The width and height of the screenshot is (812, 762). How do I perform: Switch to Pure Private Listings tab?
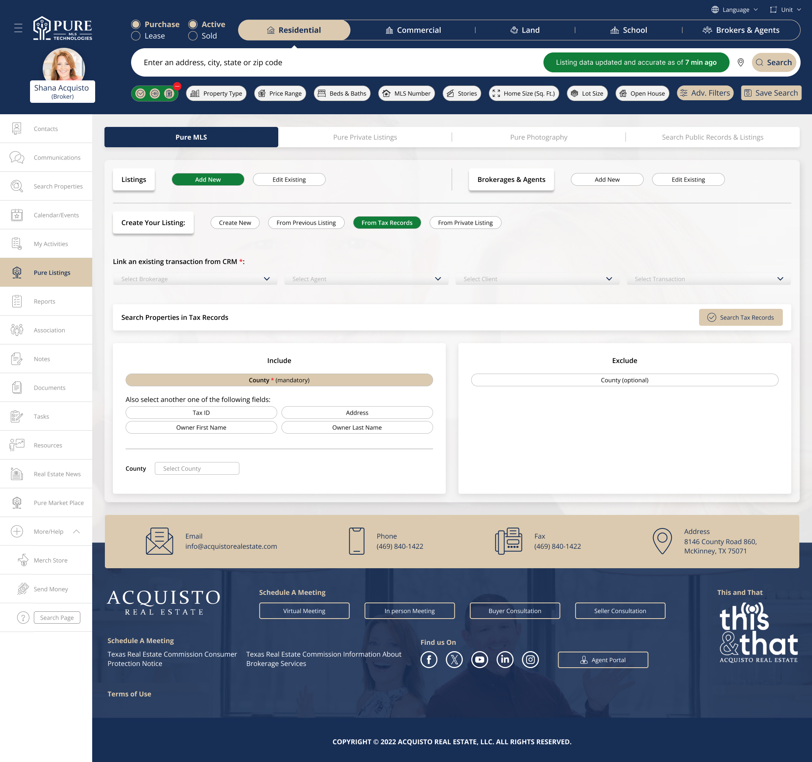(x=365, y=137)
